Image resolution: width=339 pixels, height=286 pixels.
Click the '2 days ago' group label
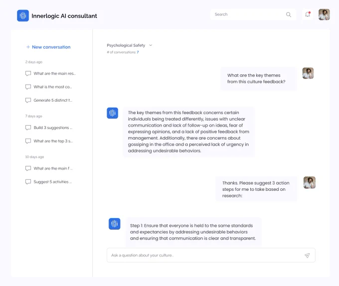pos(34,62)
